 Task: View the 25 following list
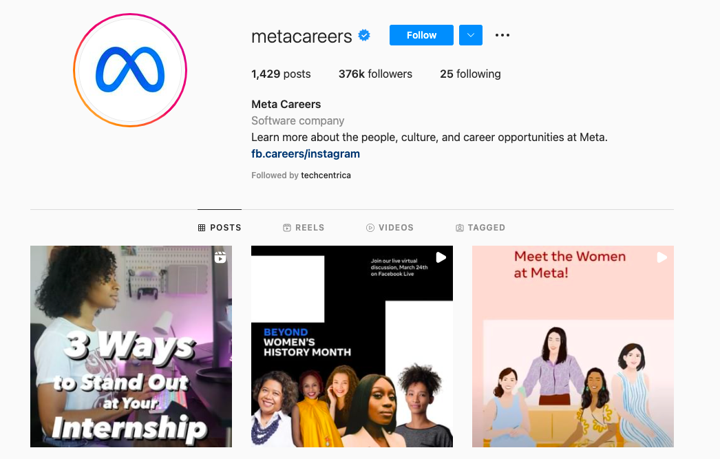pos(470,74)
